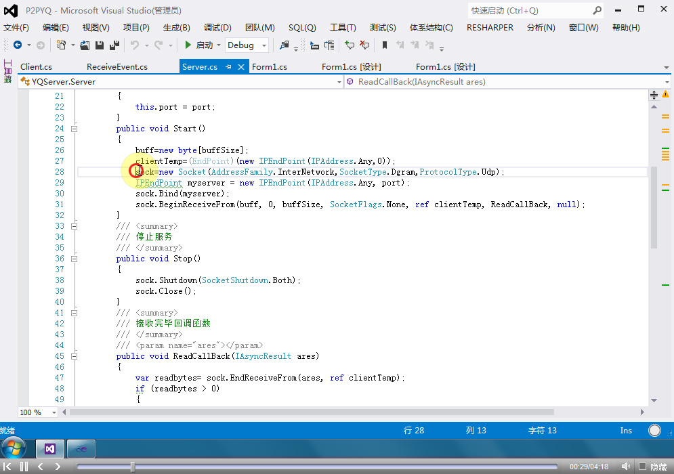Click the Save file toolbar icon

100,45
